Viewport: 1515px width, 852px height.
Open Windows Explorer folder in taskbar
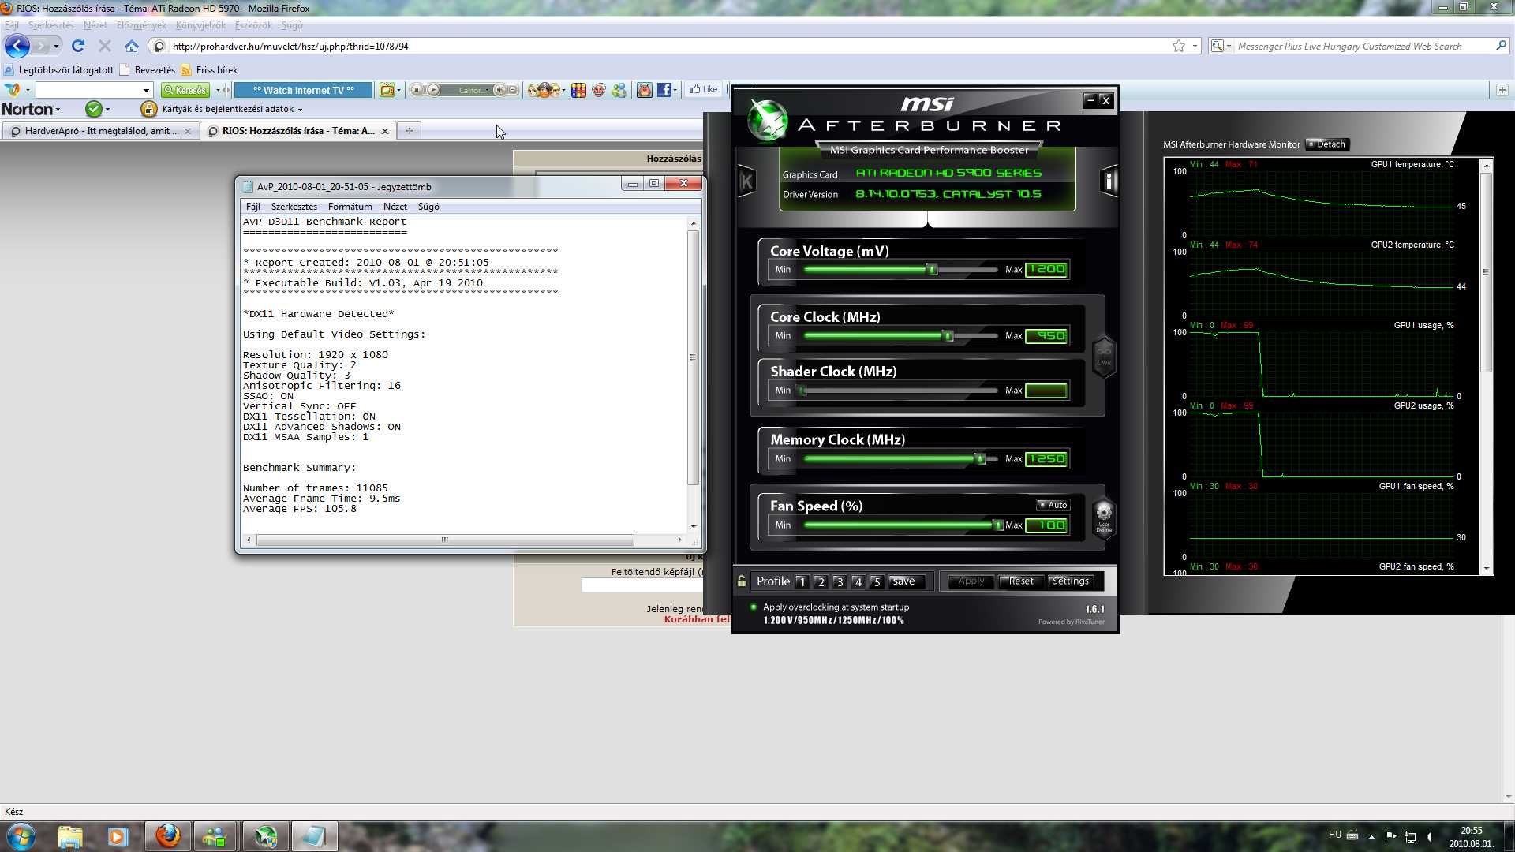(70, 836)
